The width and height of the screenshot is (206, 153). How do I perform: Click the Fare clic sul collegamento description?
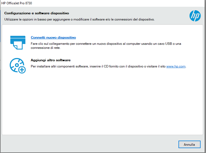click(106, 46)
